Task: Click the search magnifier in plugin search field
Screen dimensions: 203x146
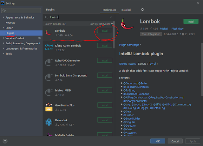Action: tap(47, 17)
